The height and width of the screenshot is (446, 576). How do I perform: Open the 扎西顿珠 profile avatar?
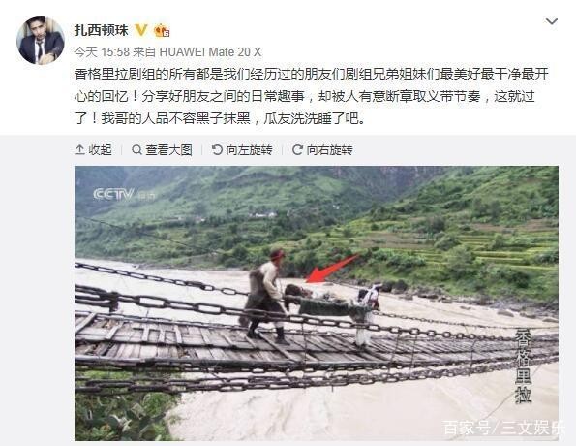coord(41,41)
